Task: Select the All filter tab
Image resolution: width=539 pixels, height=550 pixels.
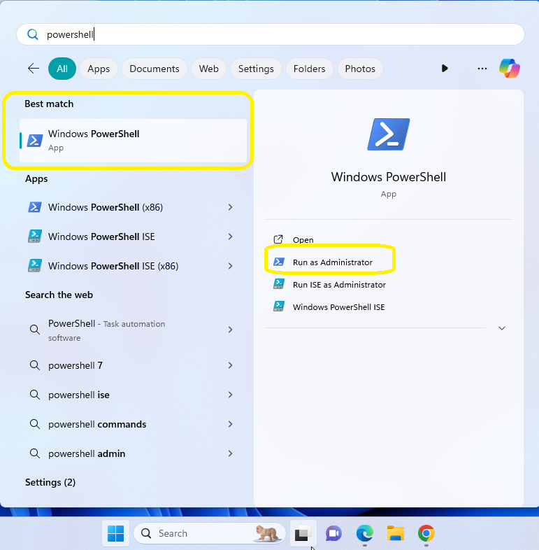Action: pyautogui.click(x=62, y=69)
